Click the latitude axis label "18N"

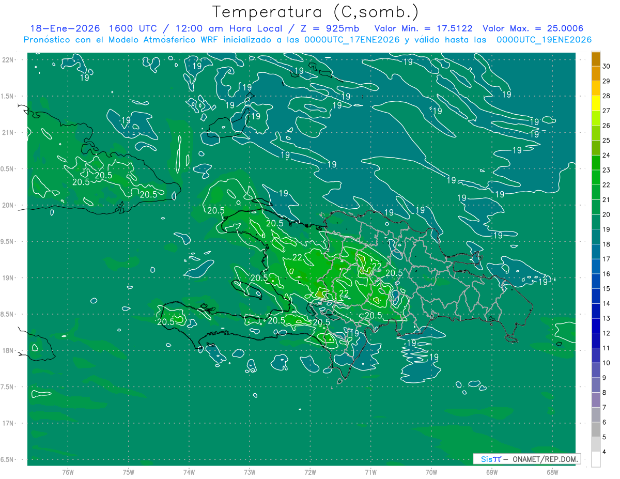click(8, 351)
